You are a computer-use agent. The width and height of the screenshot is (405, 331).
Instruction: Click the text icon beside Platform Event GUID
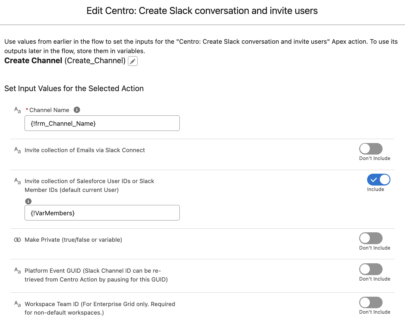pos(18,271)
